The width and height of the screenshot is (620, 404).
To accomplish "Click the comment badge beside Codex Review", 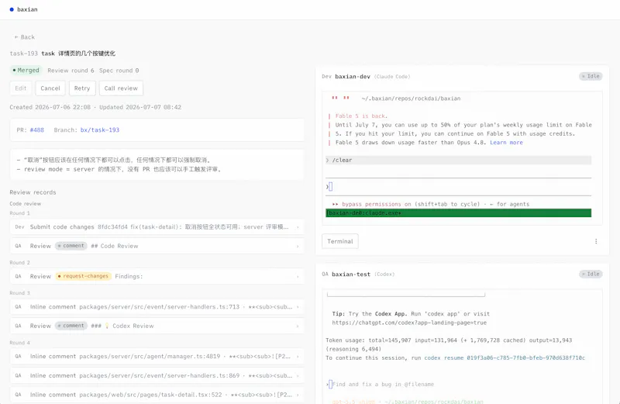I will coord(71,326).
